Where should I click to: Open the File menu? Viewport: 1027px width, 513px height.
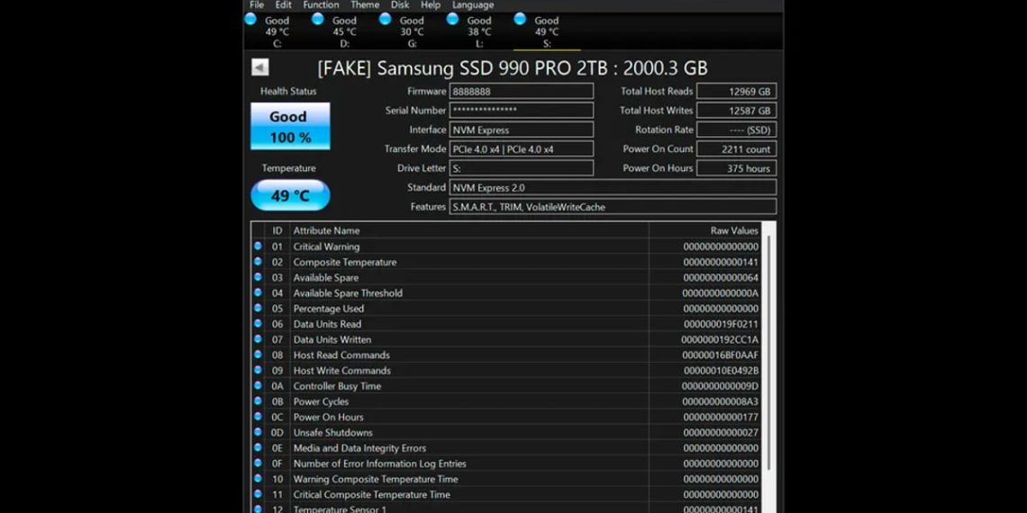pos(257,4)
